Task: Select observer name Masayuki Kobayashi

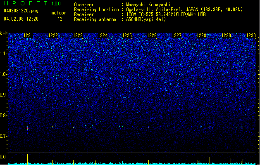Action: pos(148,5)
